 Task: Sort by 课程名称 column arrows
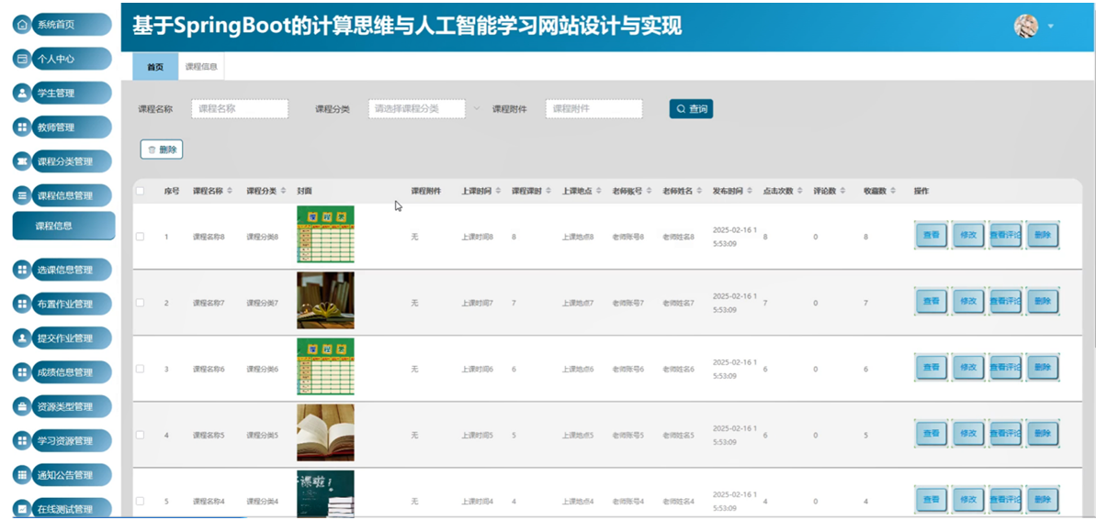[x=230, y=192]
